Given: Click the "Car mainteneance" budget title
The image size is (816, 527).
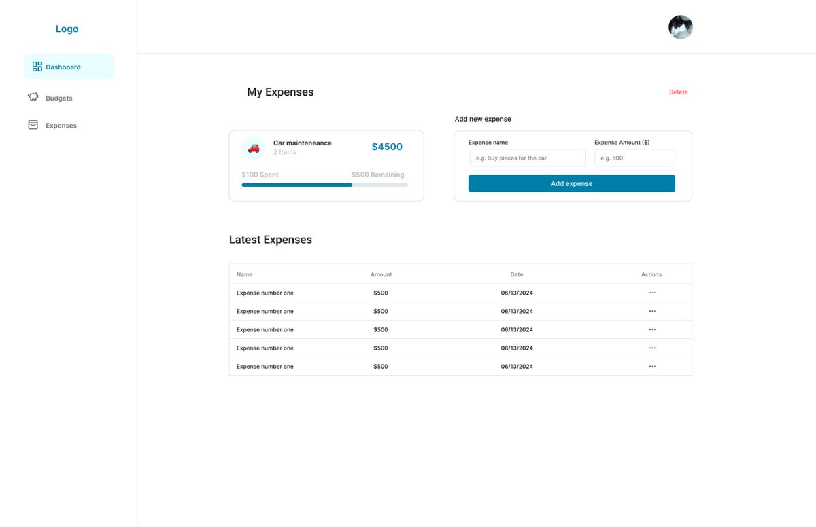Looking at the screenshot, I should [x=303, y=143].
